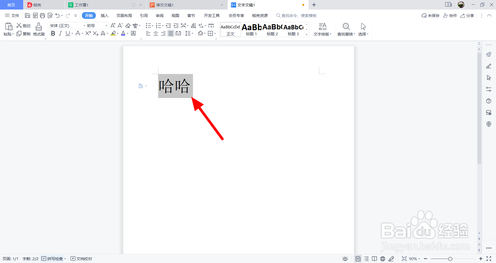This screenshot has height=263, width=496.
Task: Open the 文字排版 text layout menu
Action: [322, 30]
